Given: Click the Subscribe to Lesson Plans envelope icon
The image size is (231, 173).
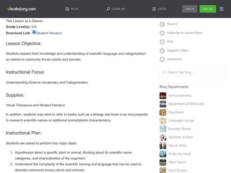Looking at the screenshot, I should 162,33.
